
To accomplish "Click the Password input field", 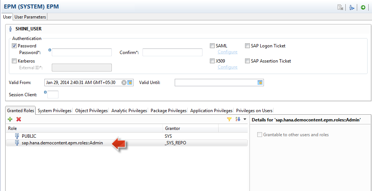I will (x=82, y=53).
